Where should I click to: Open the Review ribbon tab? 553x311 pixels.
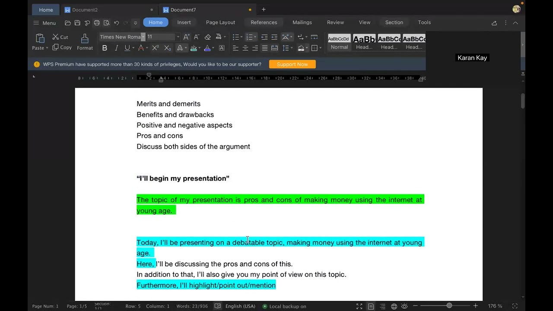pyautogui.click(x=335, y=22)
